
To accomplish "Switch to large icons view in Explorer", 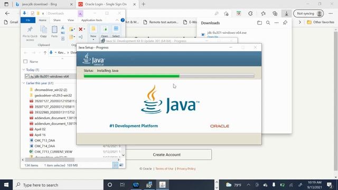I will [x=121, y=165].
